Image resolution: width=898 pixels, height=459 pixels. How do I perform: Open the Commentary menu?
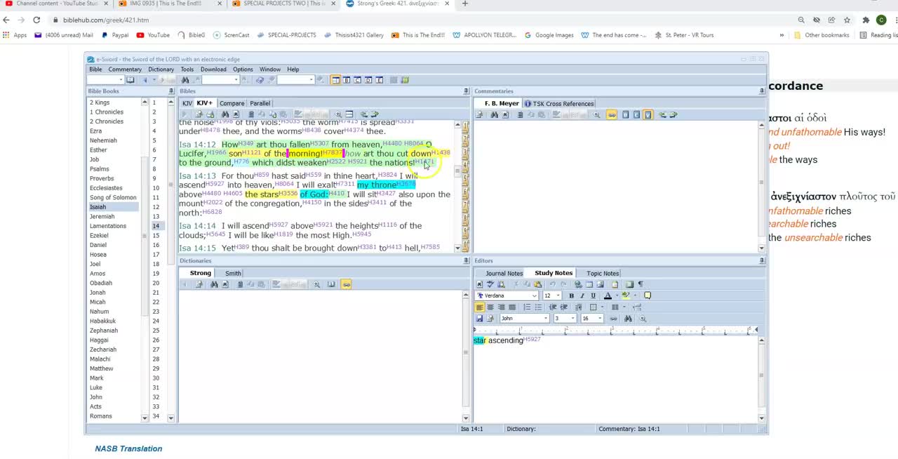coord(125,69)
